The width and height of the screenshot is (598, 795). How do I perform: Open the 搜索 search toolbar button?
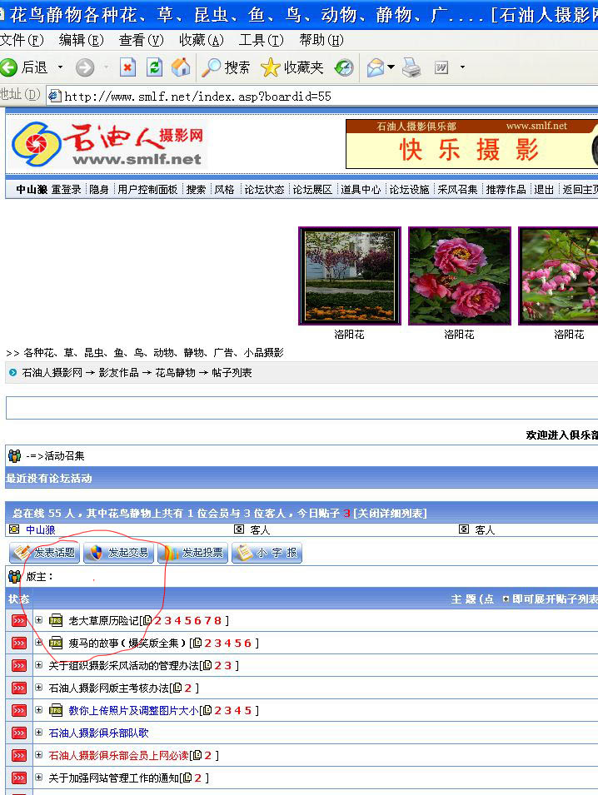pyautogui.click(x=227, y=67)
